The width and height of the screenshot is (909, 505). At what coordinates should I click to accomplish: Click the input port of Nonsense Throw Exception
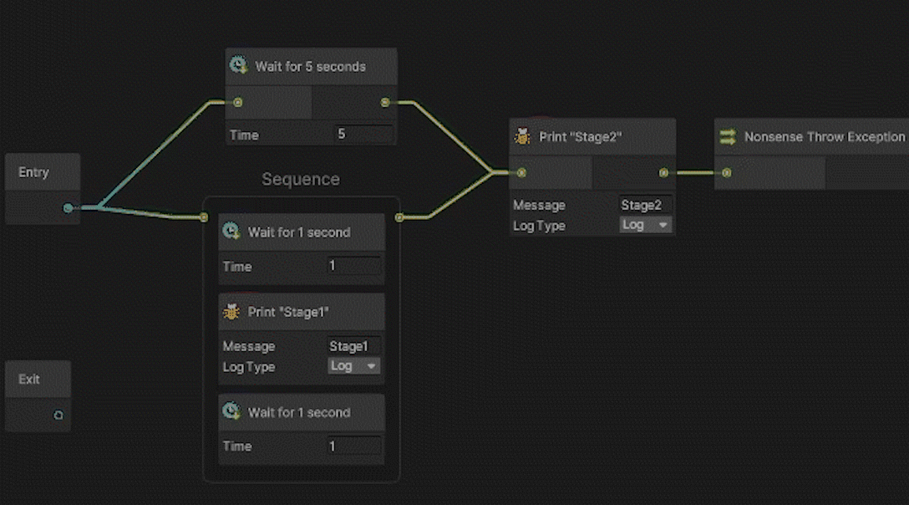727,173
